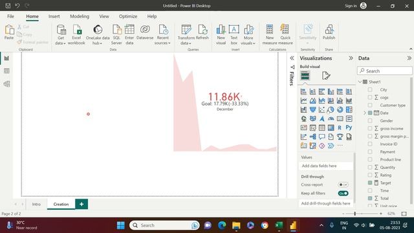Add a Text box to the page

click(x=234, y=34)
